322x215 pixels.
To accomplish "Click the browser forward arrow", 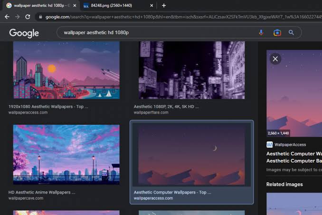I will click(x=17, y=17).
